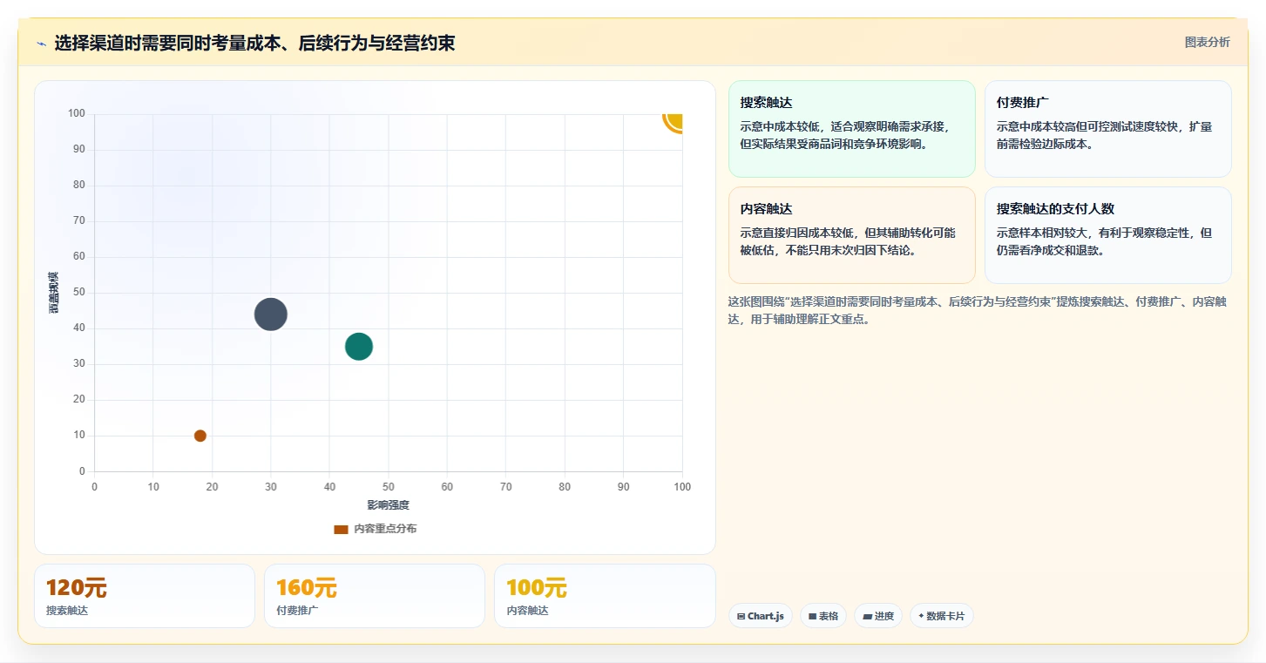Image resolution: width=1266 pixels, height=663 pixels.
Task: Toggle the 内容重点分布 legend color box
Action: pos(341,530)
